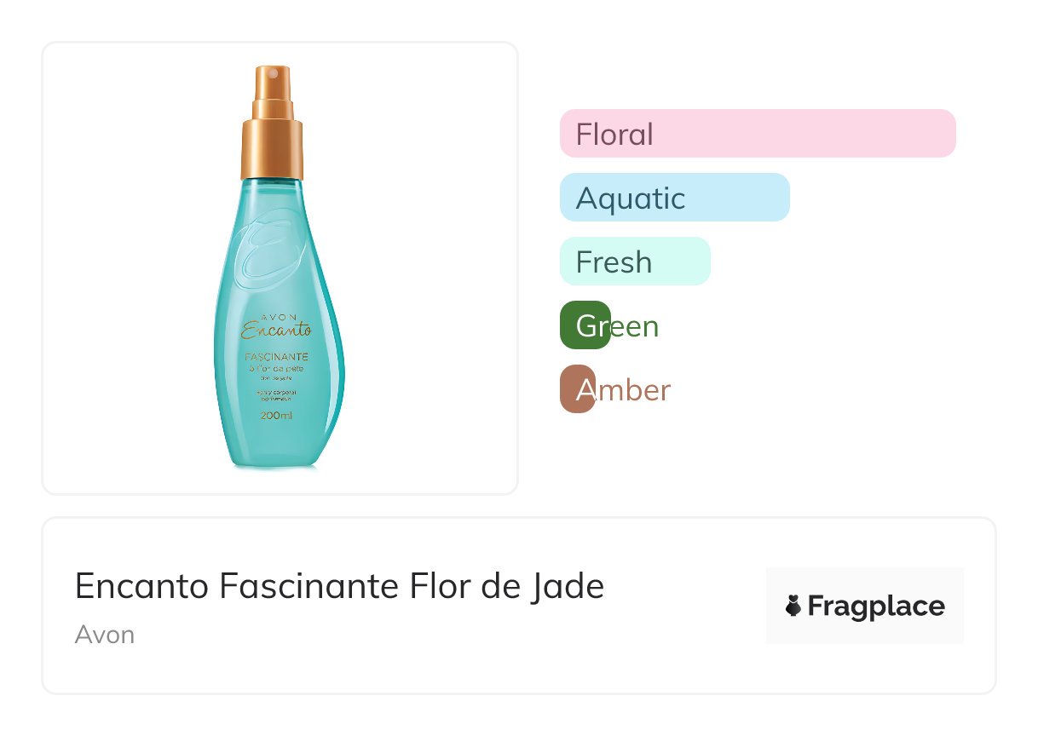Screen dimensions: 1038x736
Task: Click the mint Fresh accord bar
Action: click(x=634, y=262)
